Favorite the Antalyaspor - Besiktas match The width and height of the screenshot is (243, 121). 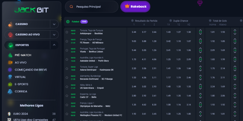coord(67,32)
